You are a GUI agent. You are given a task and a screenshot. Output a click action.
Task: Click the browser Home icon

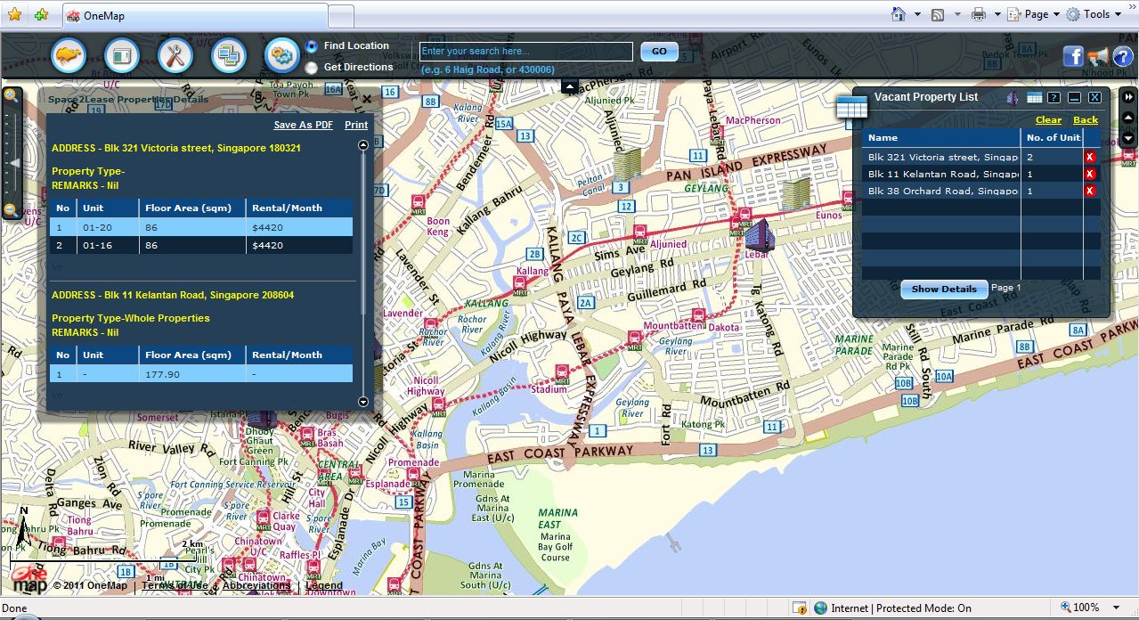(899, 14)
